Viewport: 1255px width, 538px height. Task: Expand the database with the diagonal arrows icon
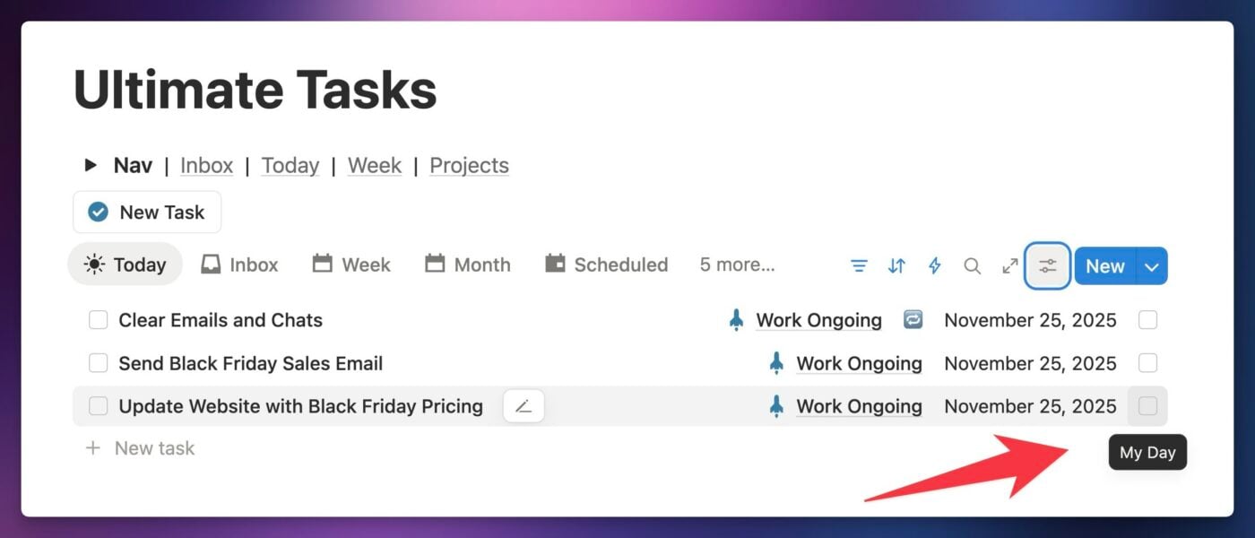(x=1009, y=265)
